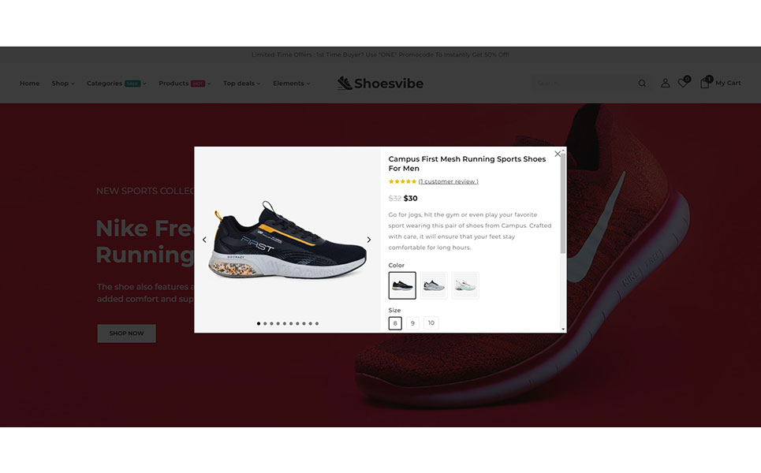Viewport: 761px width, 473px height.
Task: Open the user account icon
Action: click(665, 84)
